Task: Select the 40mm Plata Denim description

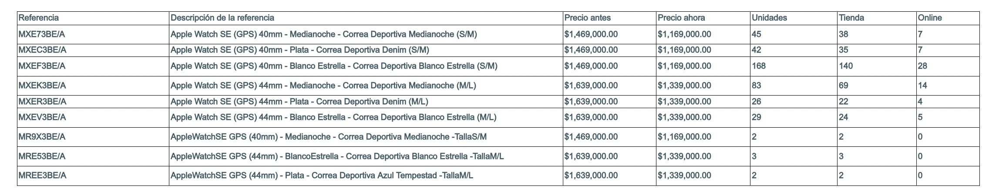Action: 300,50
